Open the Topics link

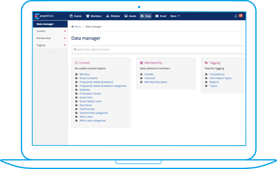coord(213,86)
